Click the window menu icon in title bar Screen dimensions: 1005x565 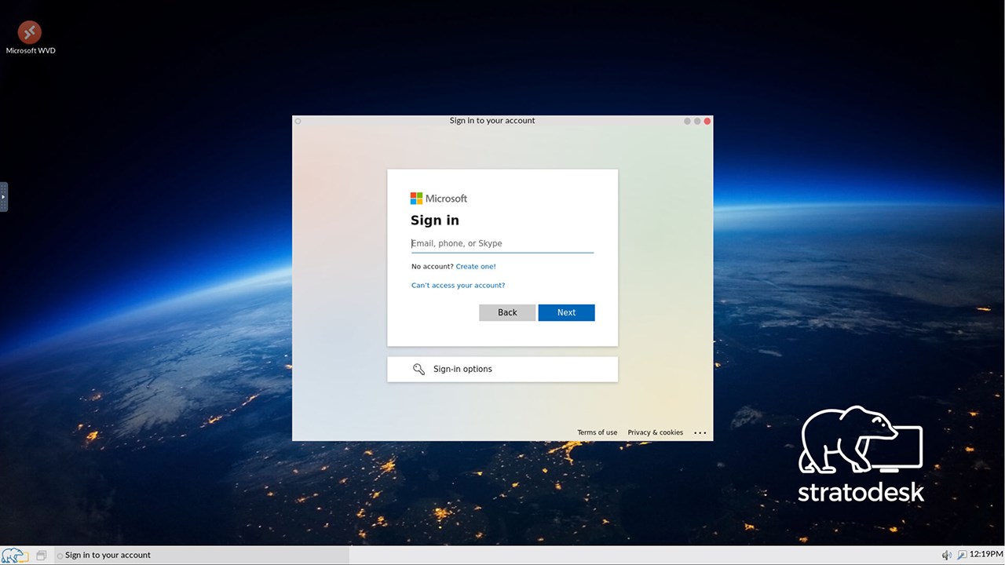298,121
